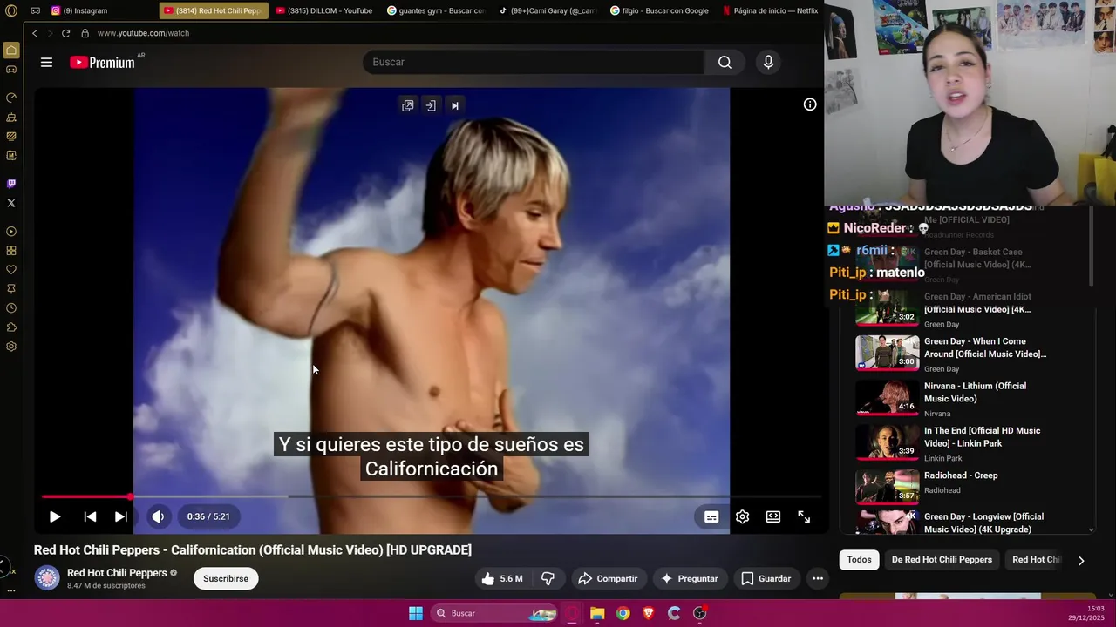Seek on the red video progress bar

pyautogui.click(x=431, y=496)
